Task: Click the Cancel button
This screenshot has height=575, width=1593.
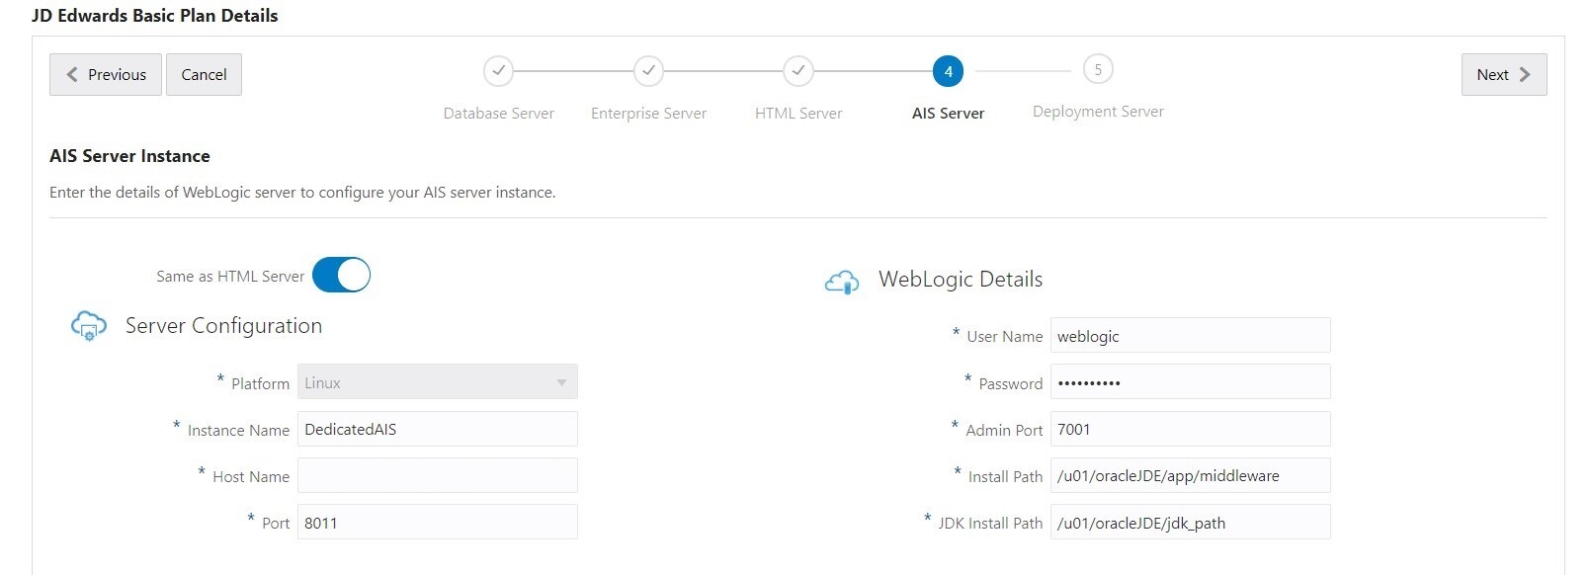Action: 204,74
